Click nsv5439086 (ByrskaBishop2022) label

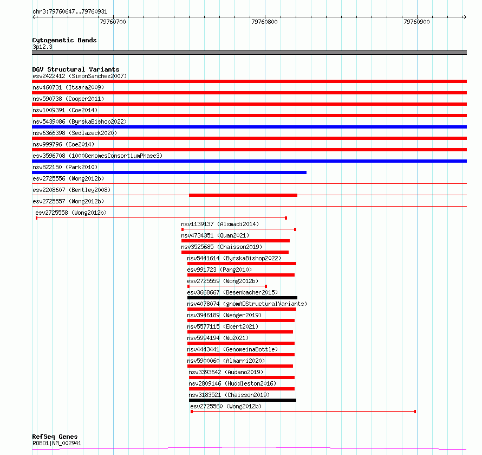coord(80,121)
